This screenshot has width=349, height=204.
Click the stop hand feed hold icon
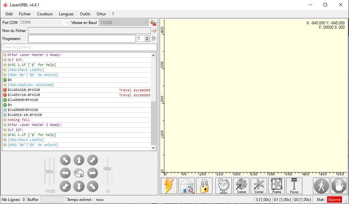pos(339,186)
